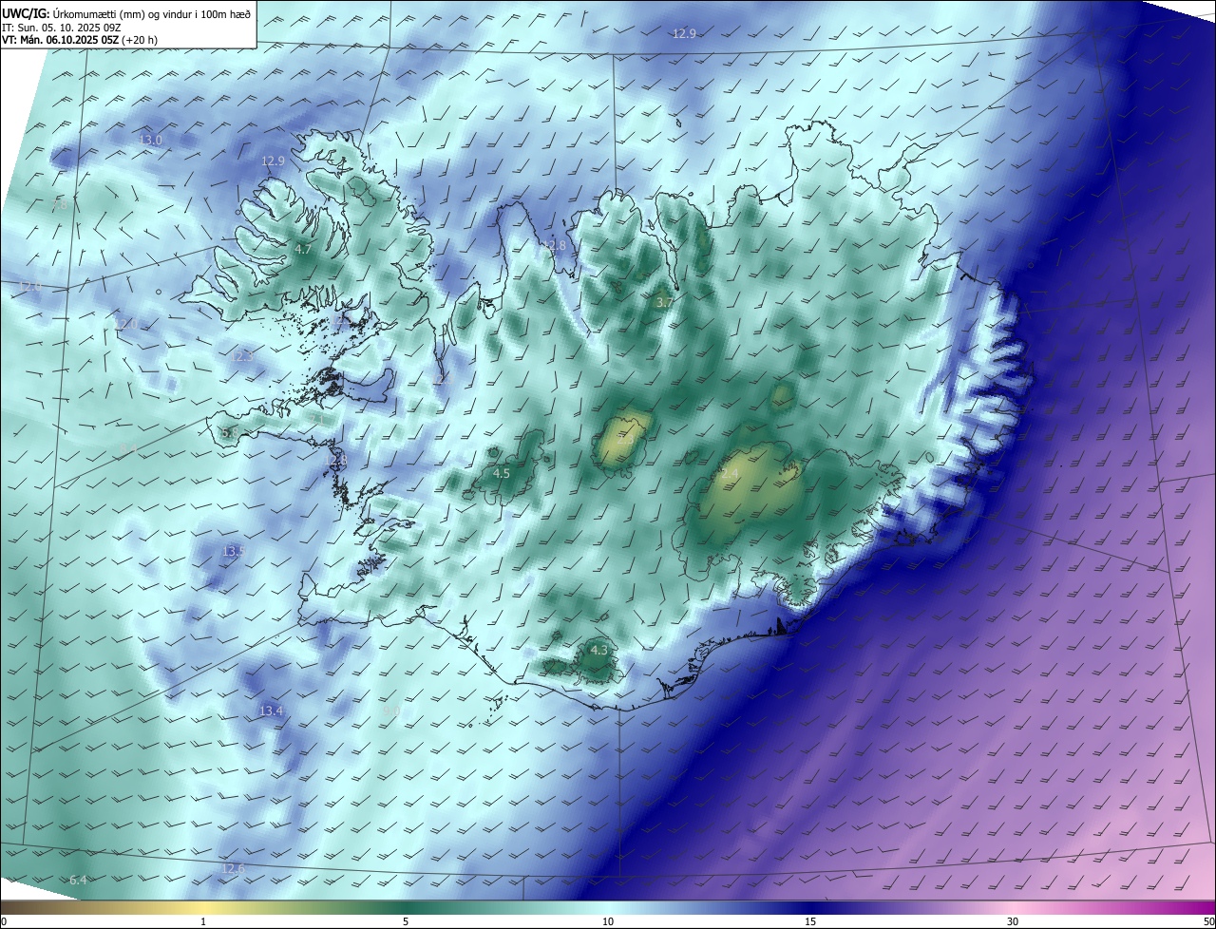
Task: Click the legend tick label 50
Action: pos(1208,921)
